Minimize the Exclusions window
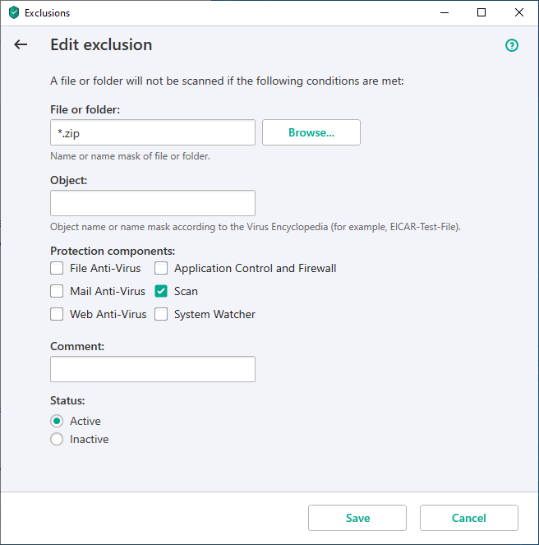This screenshot has width=539, height=545. (444, 13)
